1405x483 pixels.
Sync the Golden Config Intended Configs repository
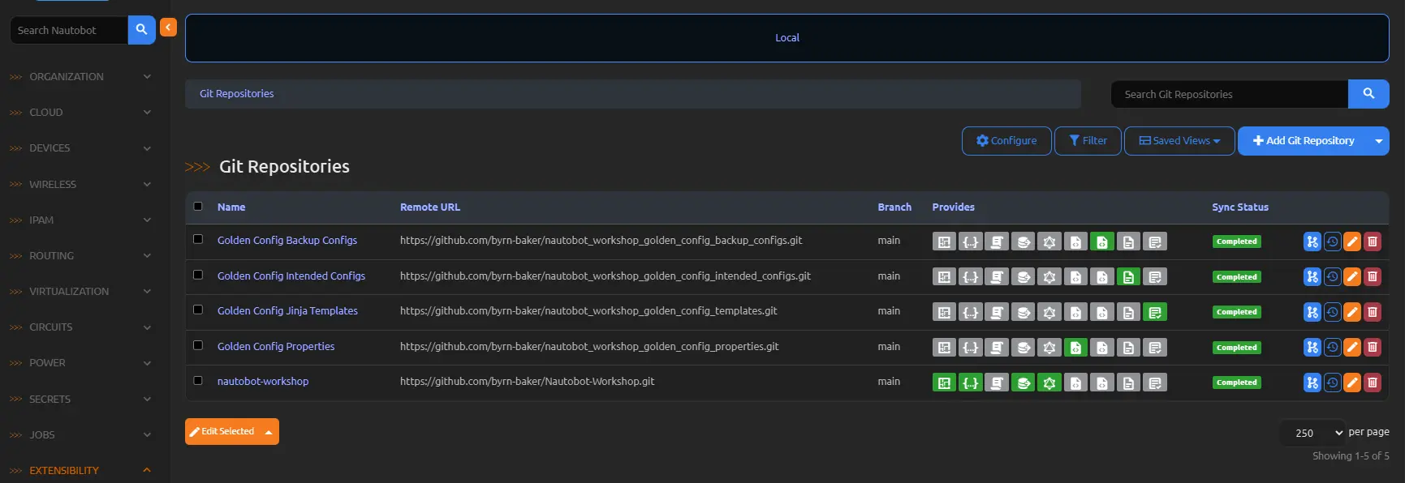(1312, 276)
